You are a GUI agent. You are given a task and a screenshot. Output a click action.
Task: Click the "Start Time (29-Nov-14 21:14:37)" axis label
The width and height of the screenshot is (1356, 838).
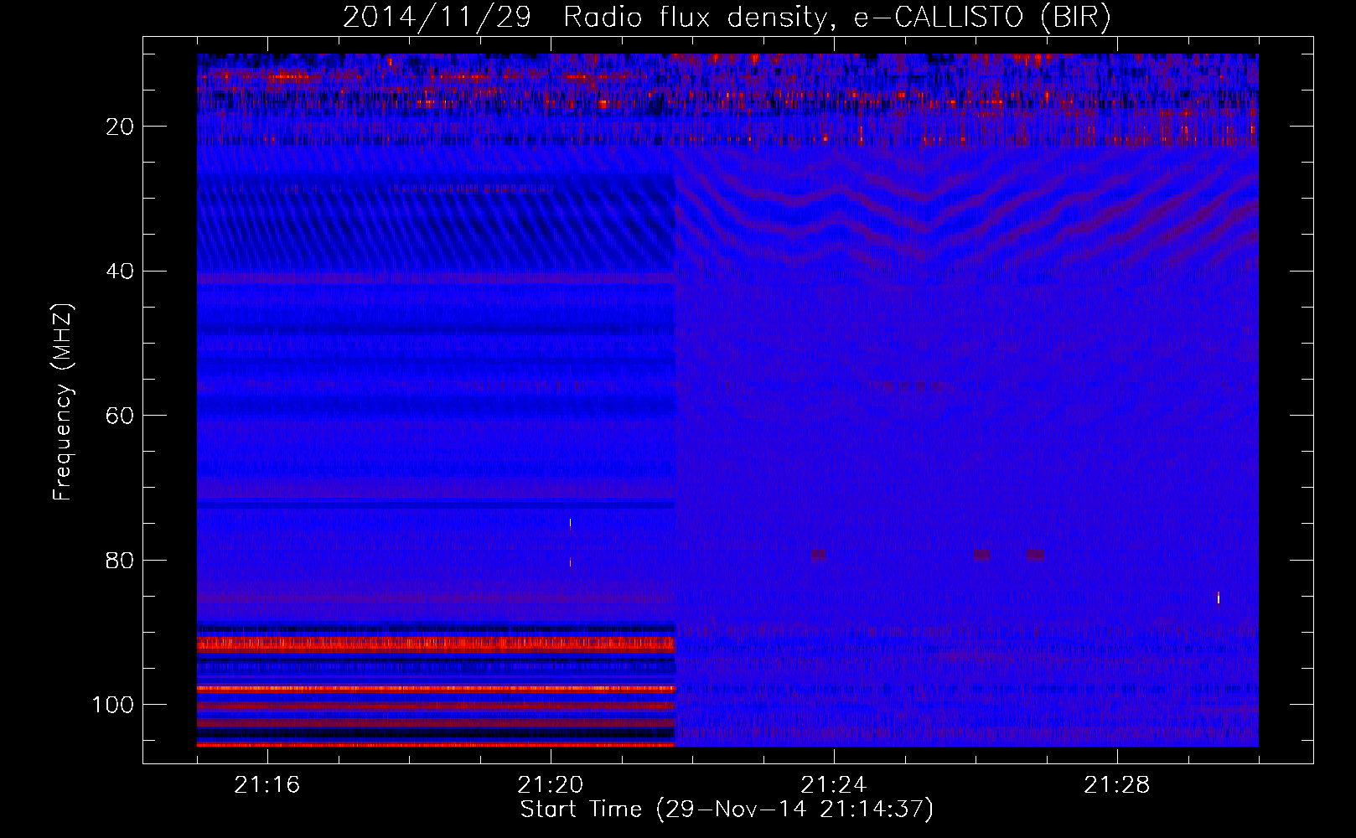pyautogui.click(x=727, y=810)
